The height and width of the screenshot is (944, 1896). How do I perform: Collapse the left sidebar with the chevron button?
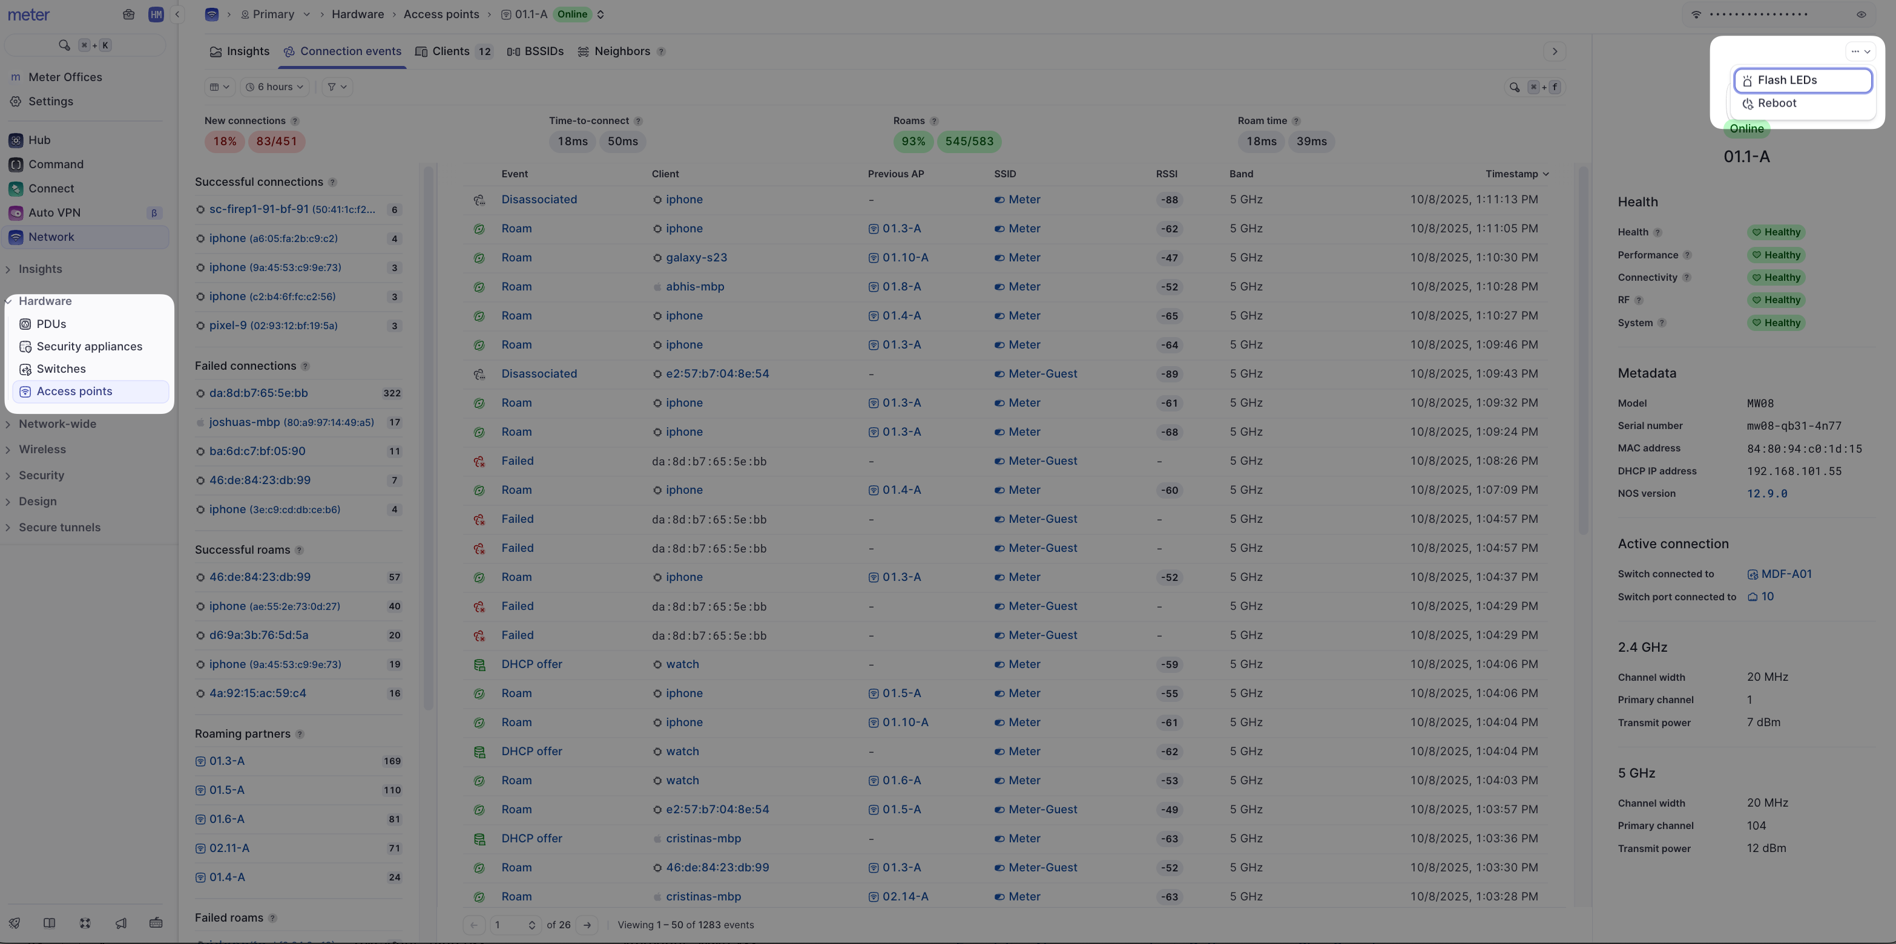click(x=177, y=14)
